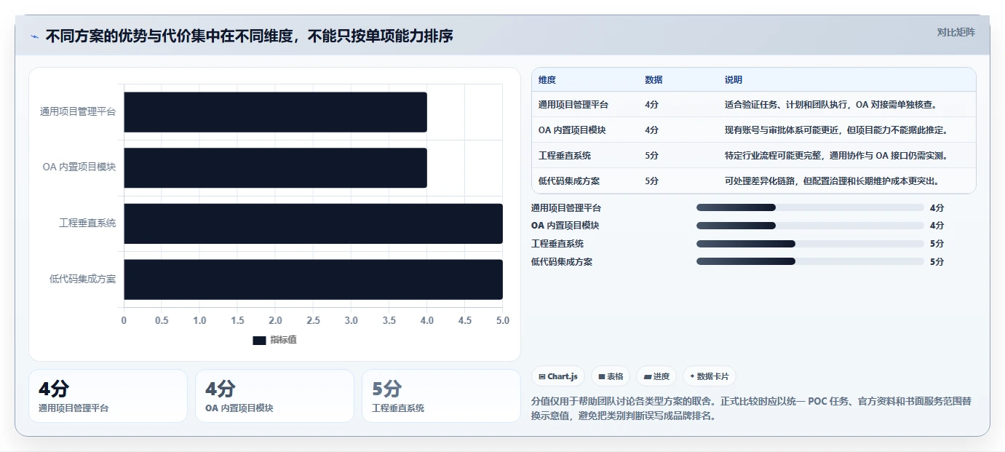Select the Chart.js chip
This screenshot has width=1005, height=452.
tap(558, 376)
